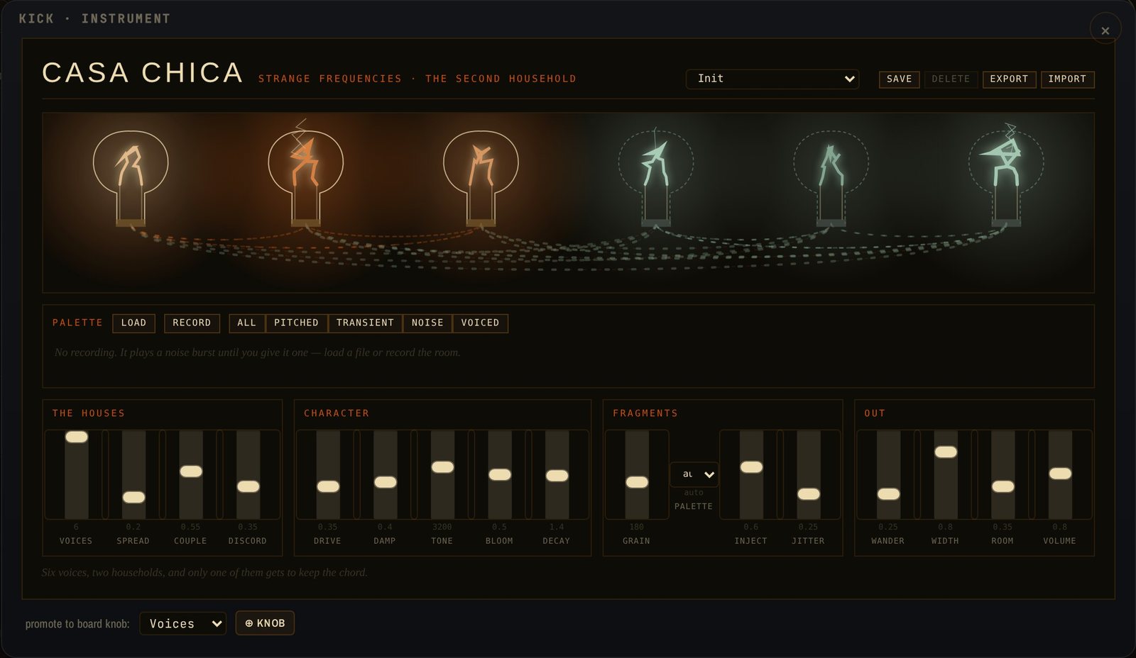Screen dimensions: 1136x658
Task: Open the Init preset dropdown
Action: 772,79
